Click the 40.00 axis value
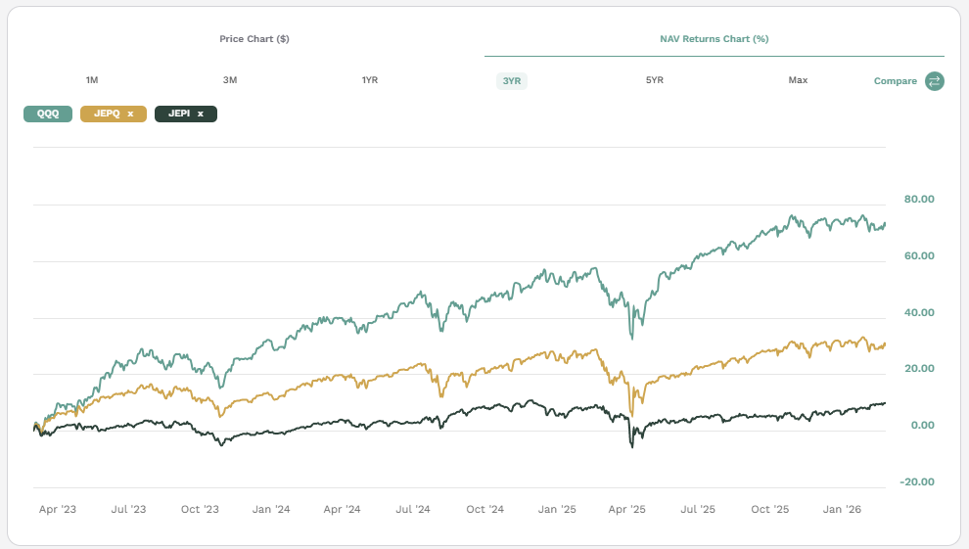 click(x=919, y=312)
